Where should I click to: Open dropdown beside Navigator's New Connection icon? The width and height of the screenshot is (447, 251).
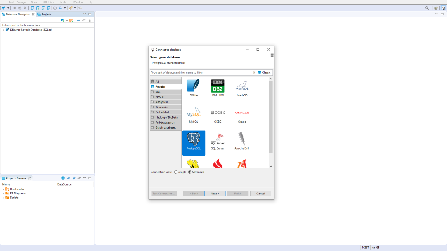point(67,20)
